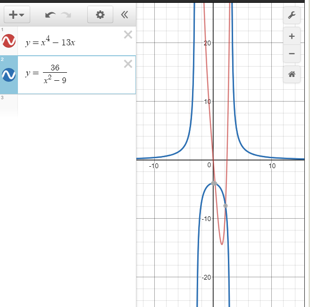Select lower intersection point of red and blue curves
310x307 pixels.
pyautogui.click(x=226, y=206)
